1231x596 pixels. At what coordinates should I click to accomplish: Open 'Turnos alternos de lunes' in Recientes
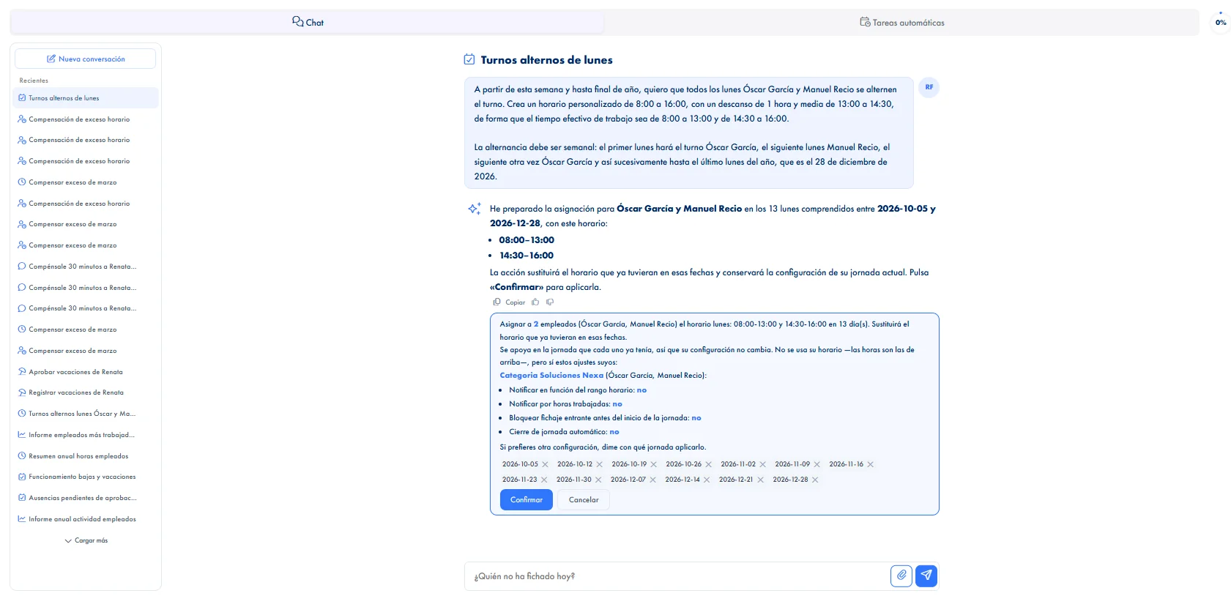tap(86, 98)
